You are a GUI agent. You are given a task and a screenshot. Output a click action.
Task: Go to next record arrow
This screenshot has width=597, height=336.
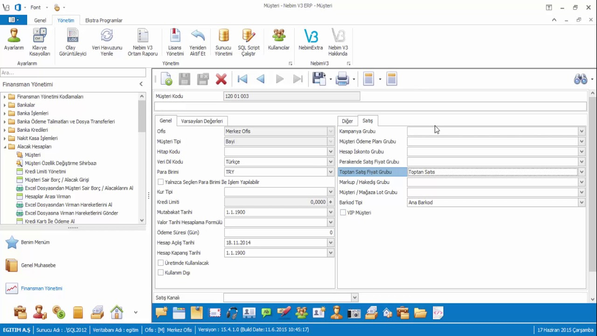(279, 79)
